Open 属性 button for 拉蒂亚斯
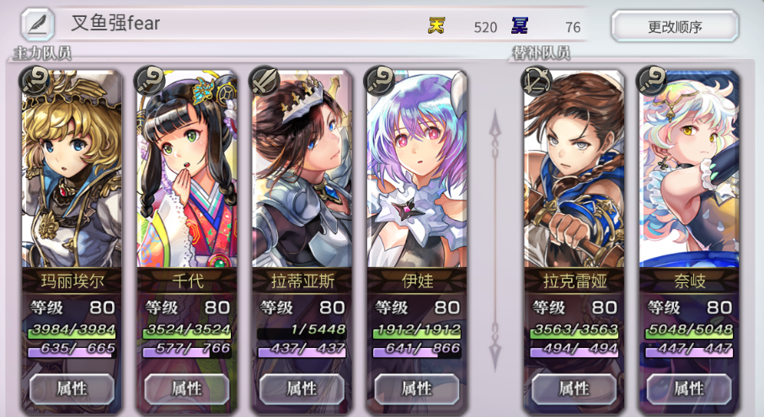This screenshot has width=764, height=417. coord(302,388)
